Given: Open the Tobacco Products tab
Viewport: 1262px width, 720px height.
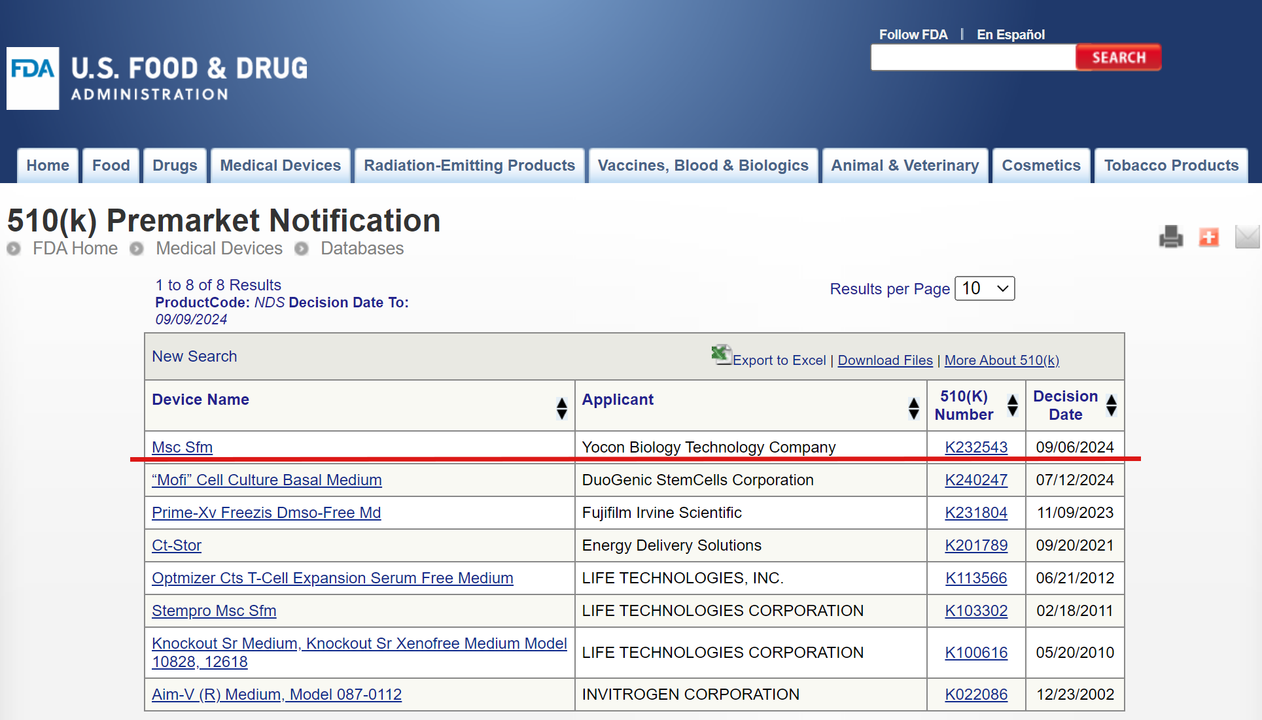Looking at the screenshot, I should 1171,165.
